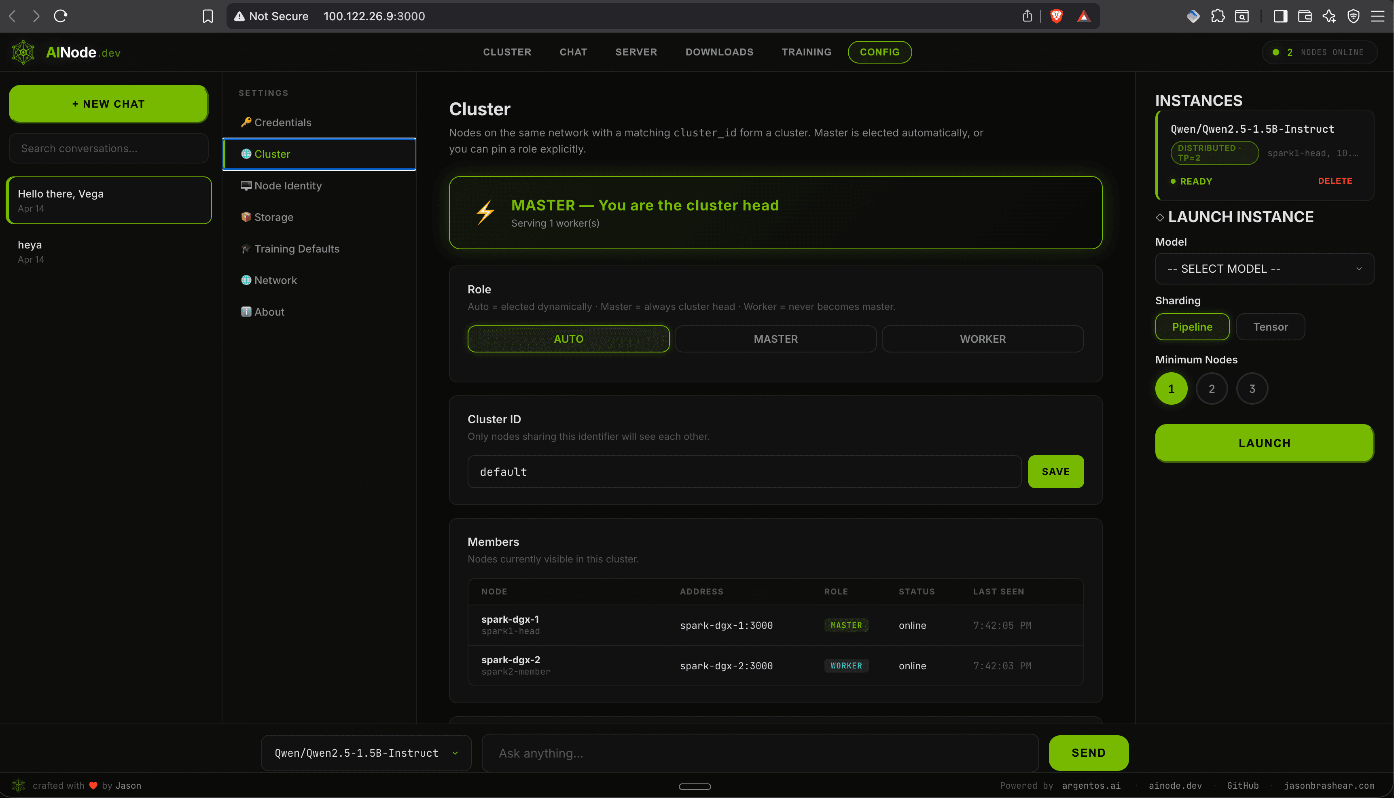Set minimum nodes to 2
This screenshot has height=798, width=1394.
pyautogui.click(x=1212, y=388)
